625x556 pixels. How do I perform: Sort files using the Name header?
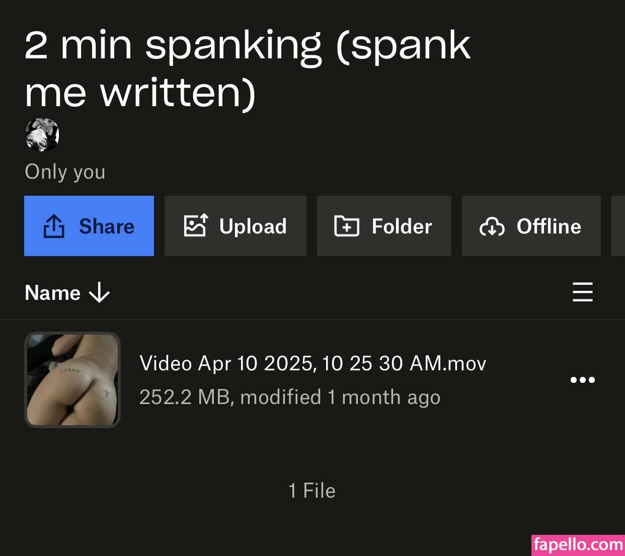tap(53, 293)
